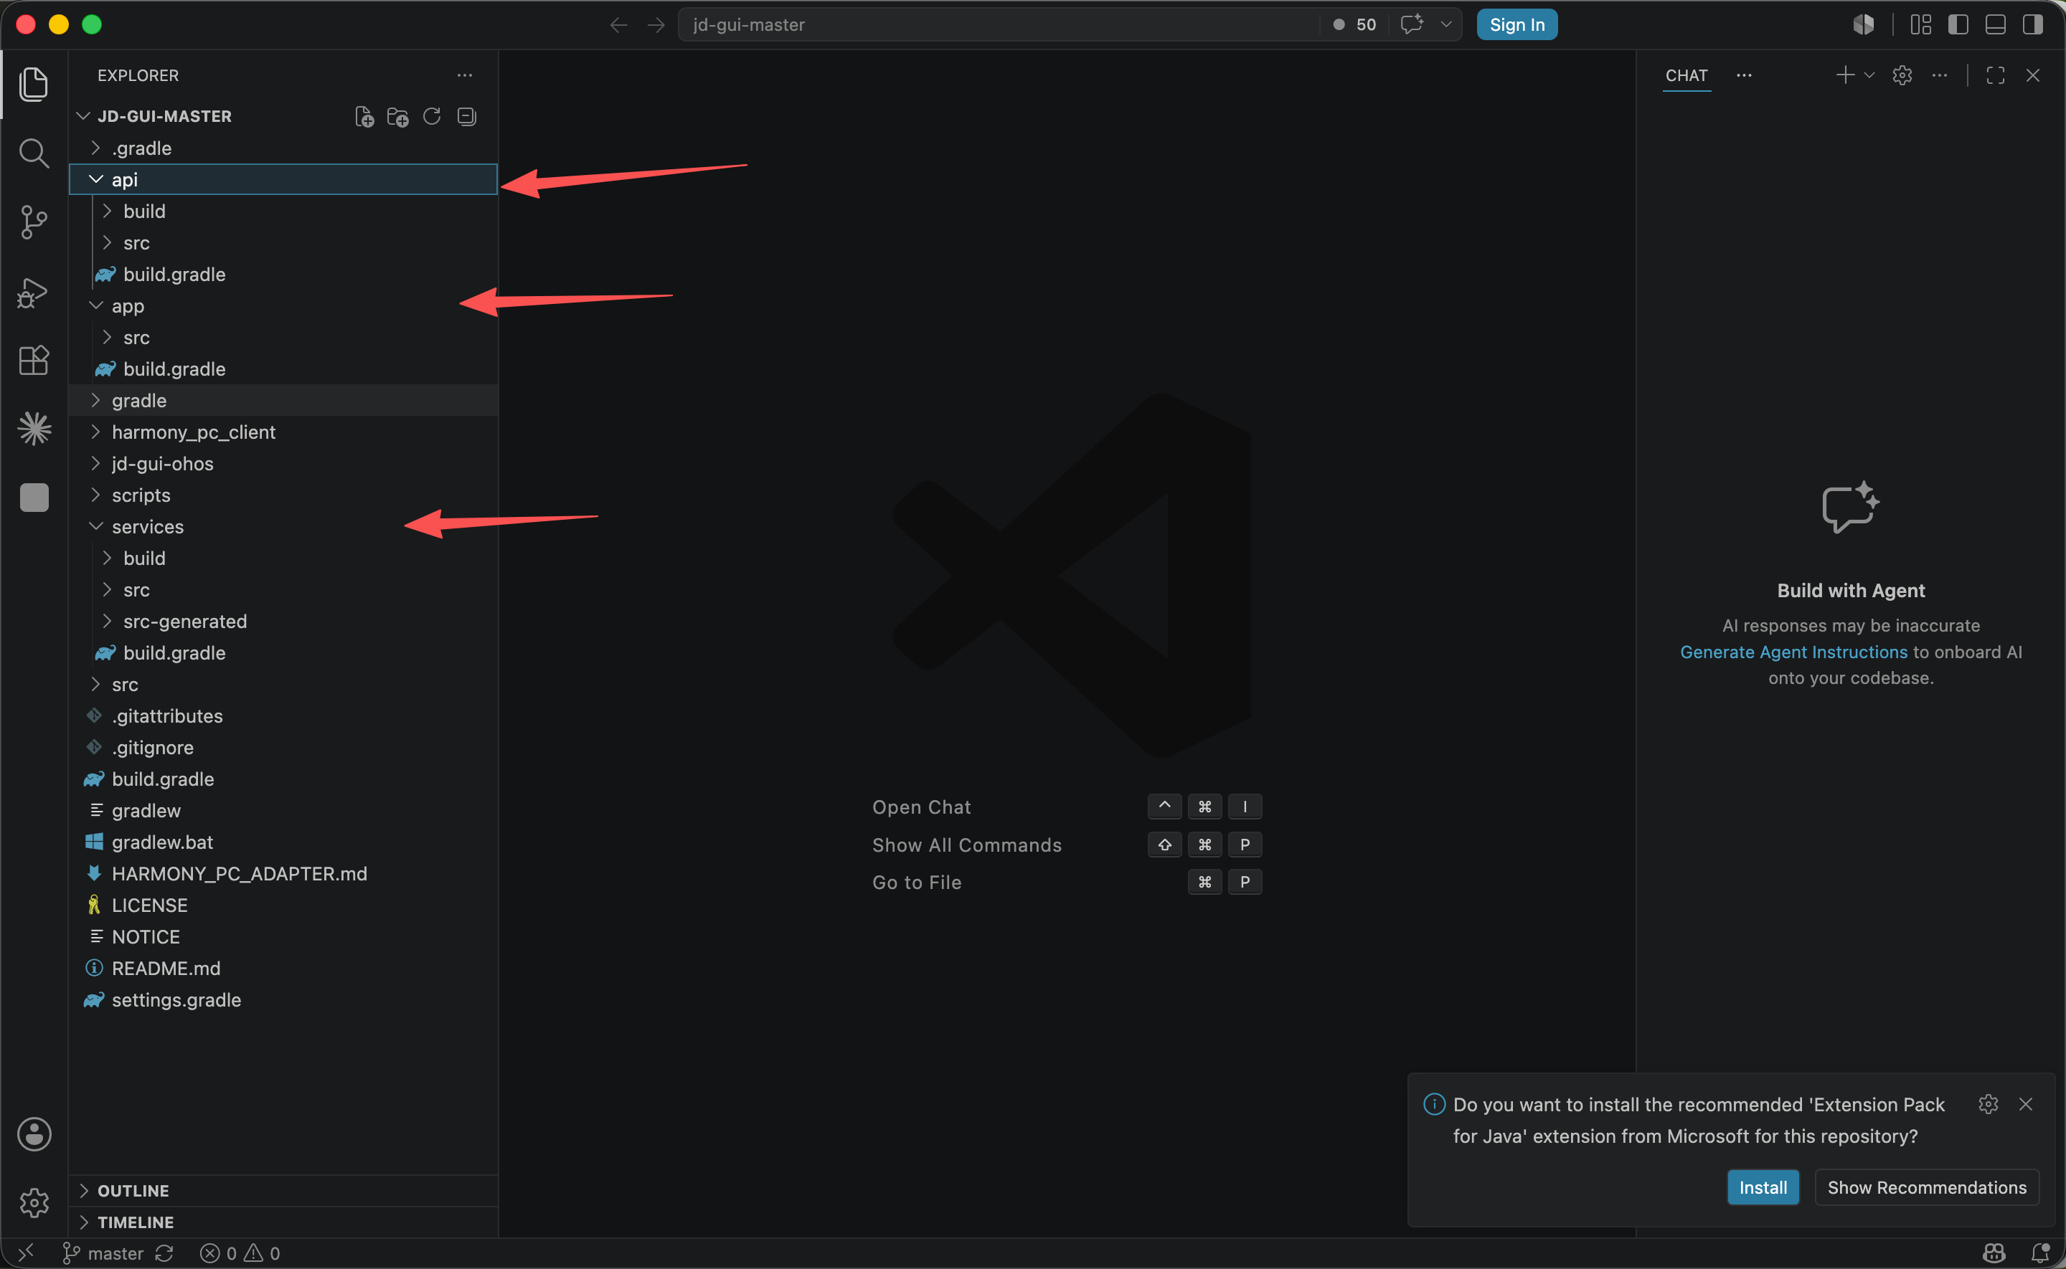The image size is (2066, 1269).
Task: Open the Accounts menu icon
Action: click(x=34, y=1134)
